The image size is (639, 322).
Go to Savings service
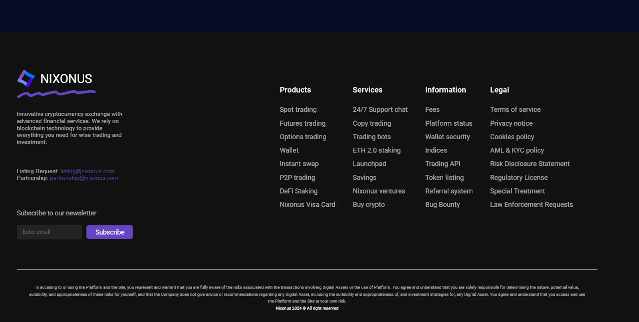coord(364,178)
